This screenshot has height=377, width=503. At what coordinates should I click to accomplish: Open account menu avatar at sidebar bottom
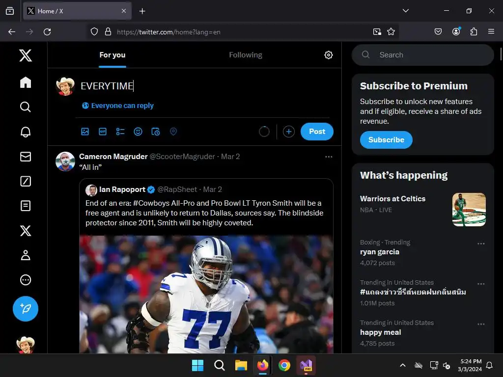coord(26,345)
